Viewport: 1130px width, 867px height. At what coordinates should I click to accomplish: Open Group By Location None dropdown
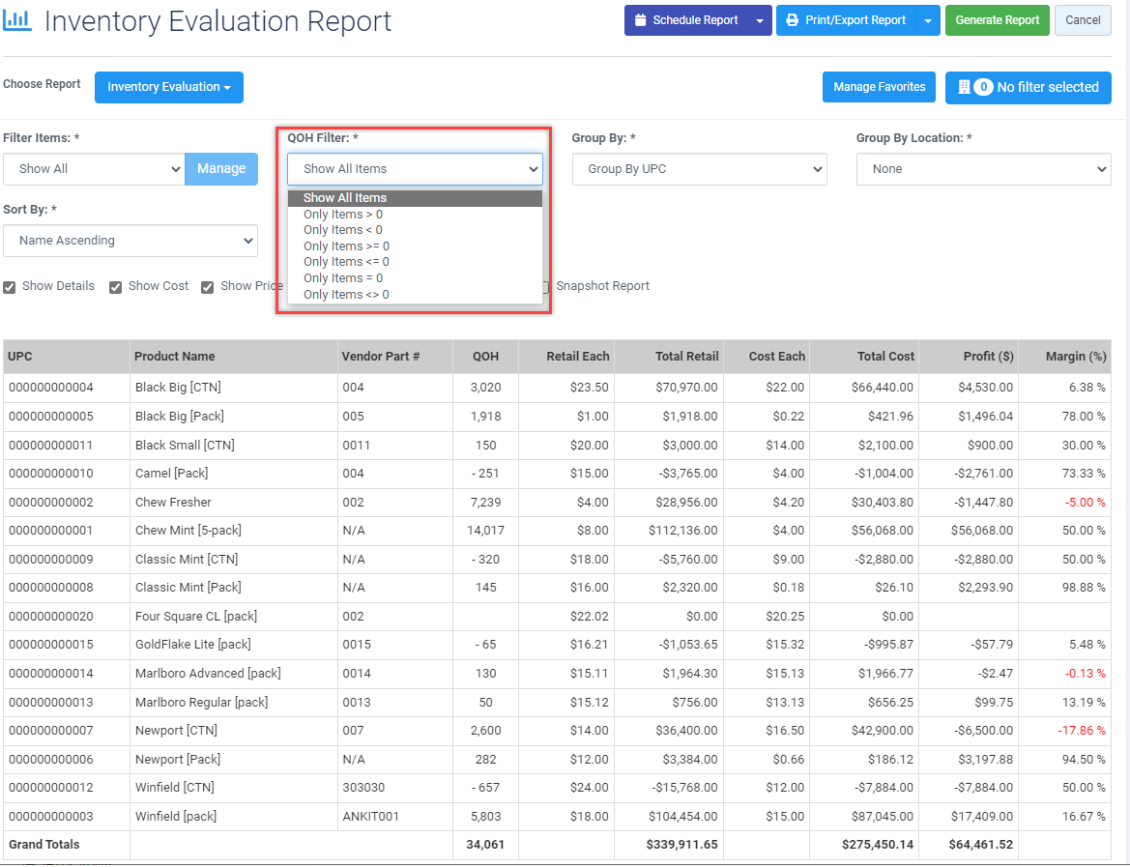(984, 169)
